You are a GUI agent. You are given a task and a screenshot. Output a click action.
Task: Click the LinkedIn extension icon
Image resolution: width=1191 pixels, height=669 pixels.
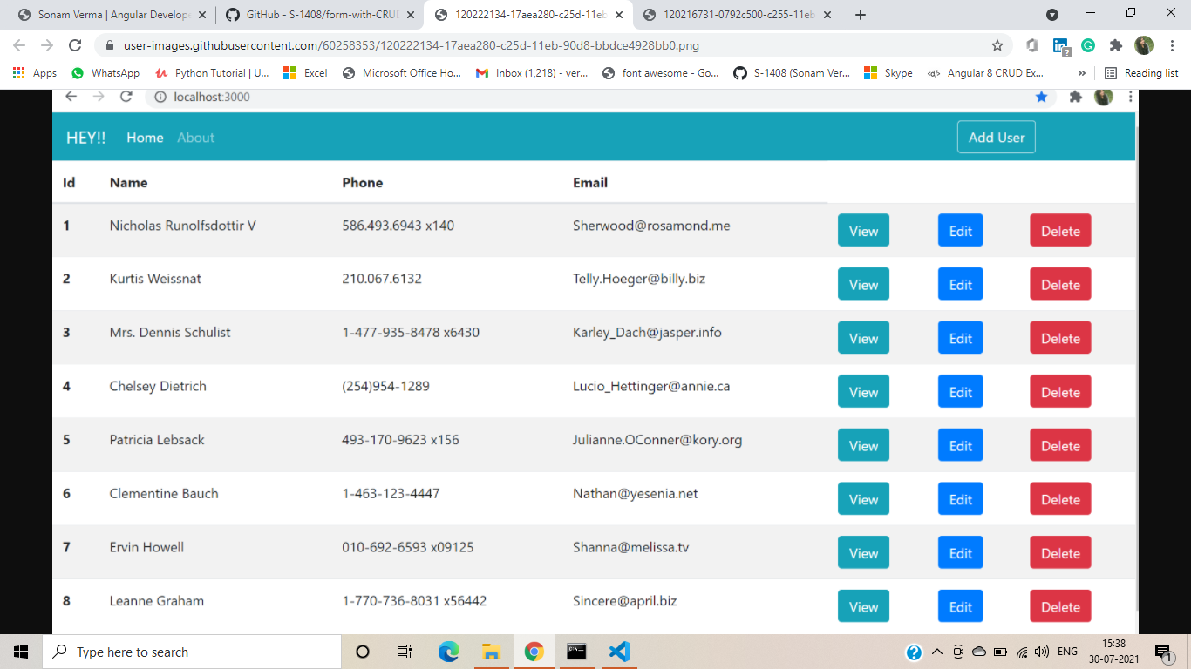1058,44
